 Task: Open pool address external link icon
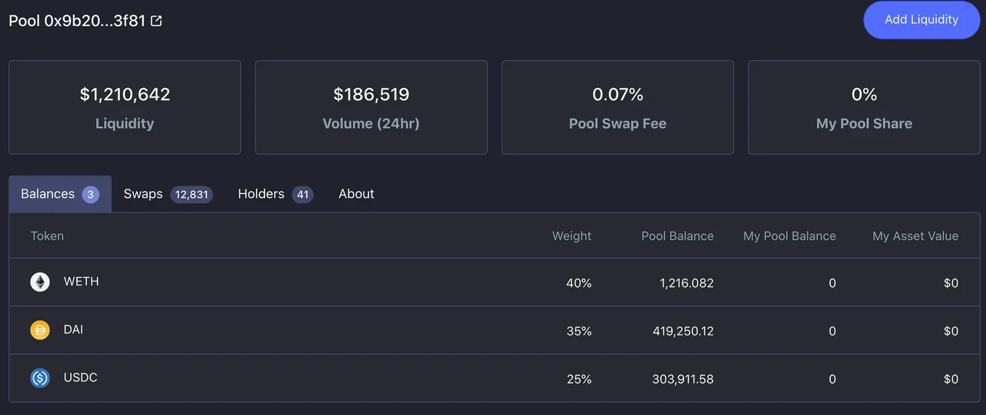[x=157, y=21]
